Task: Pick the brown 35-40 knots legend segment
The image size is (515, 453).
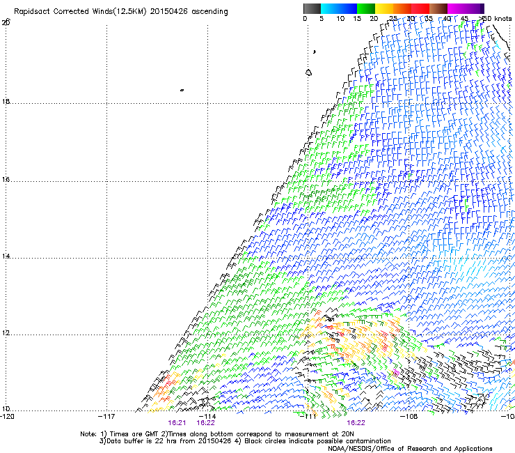Action: click(x=438, y=8)
